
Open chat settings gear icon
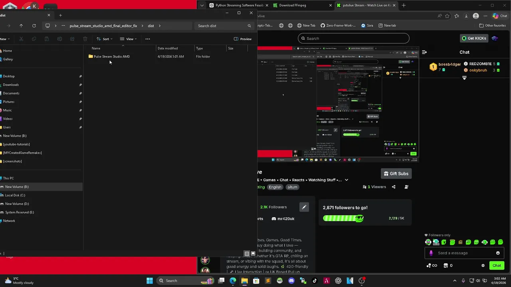coord(483,265)
